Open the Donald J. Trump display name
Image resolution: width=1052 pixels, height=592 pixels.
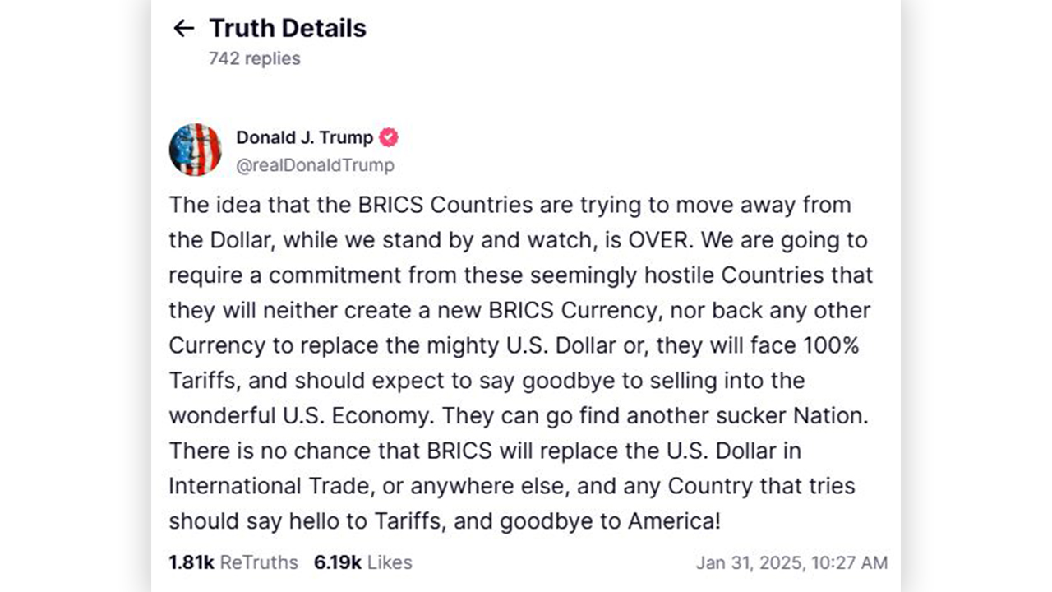point(304,137)
